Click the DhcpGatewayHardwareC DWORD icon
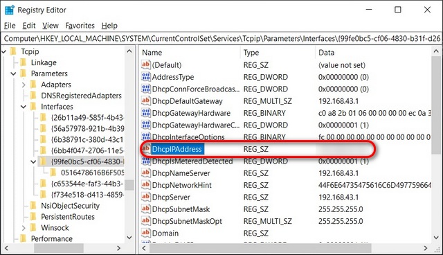 [x=146, y=125]
